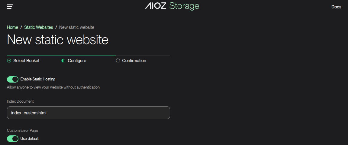The image size is (348, 145).
Task: Go to Static Websites breadcrumb link
Action: (39, 27)
